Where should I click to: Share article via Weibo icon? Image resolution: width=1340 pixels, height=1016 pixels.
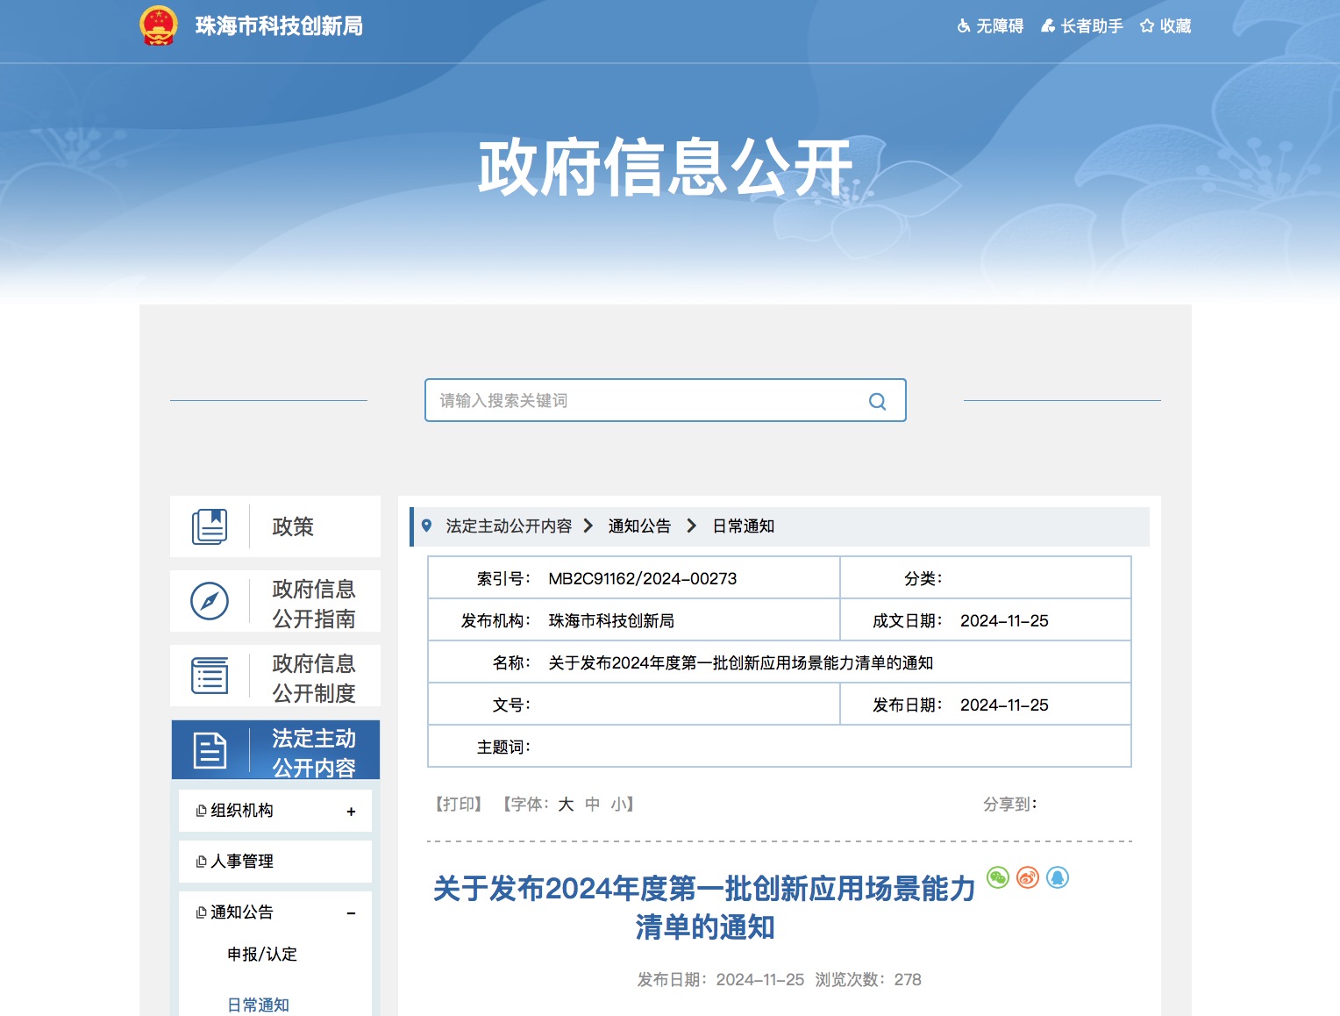point(1028,877)
